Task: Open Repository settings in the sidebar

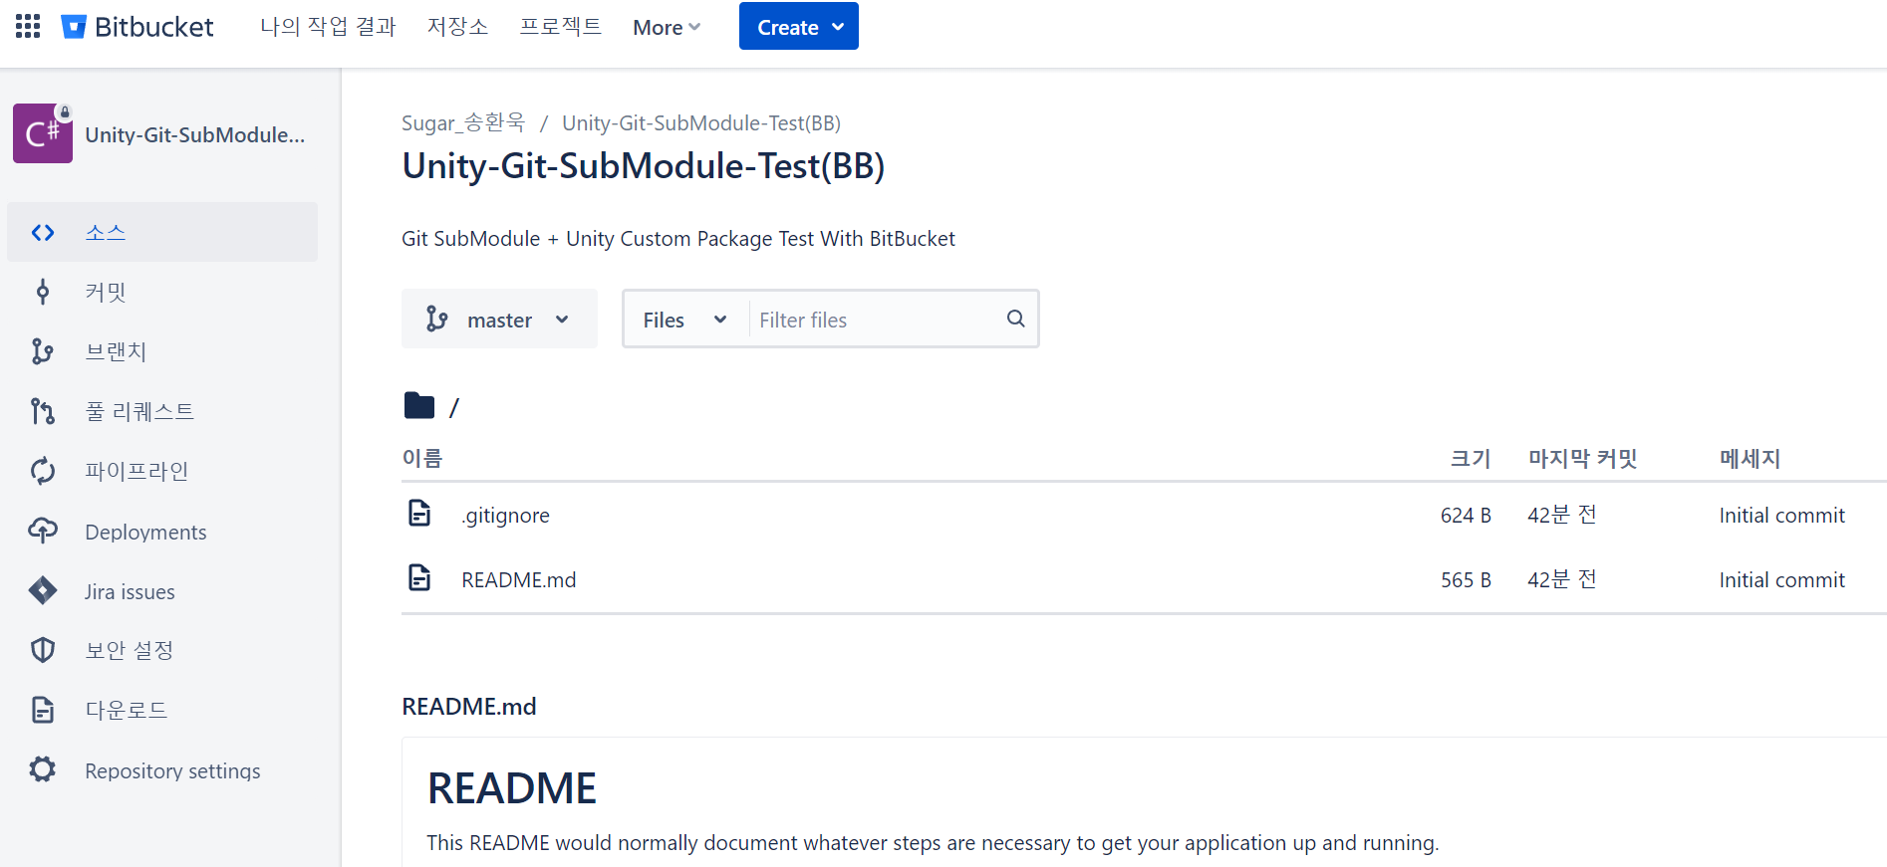Action: click(162, 770)
